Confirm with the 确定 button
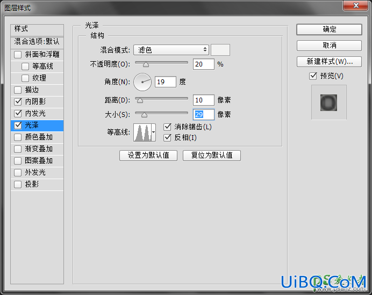Image resolution: width=372 pixels, height=295 pixels. [330, 29]
